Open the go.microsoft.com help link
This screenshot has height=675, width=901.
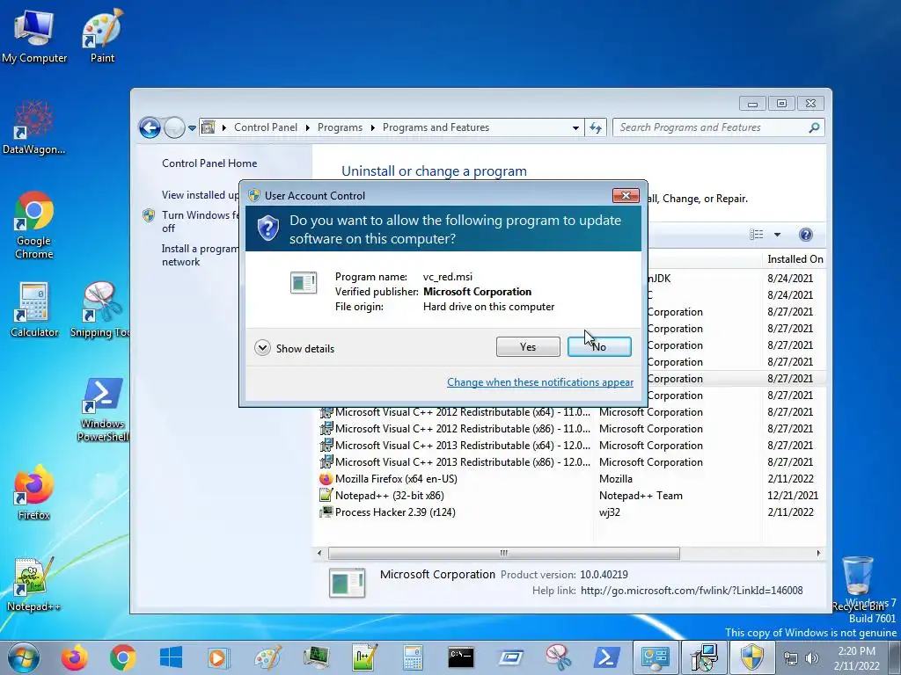(692, 591)
